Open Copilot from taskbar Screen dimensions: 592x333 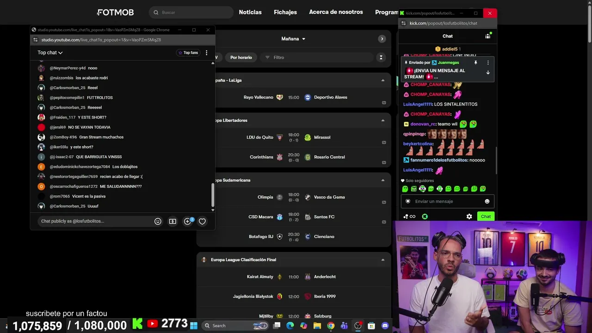303,326
